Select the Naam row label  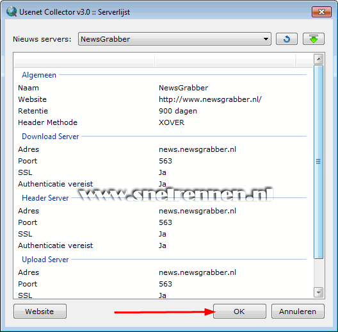(28, 88)
